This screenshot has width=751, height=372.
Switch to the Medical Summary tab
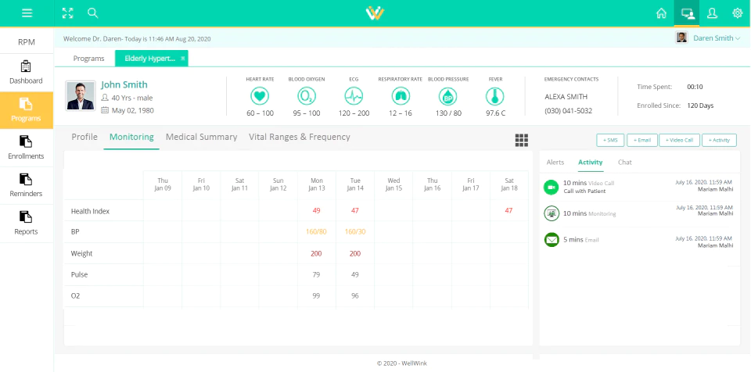click(x=201, y=137)
